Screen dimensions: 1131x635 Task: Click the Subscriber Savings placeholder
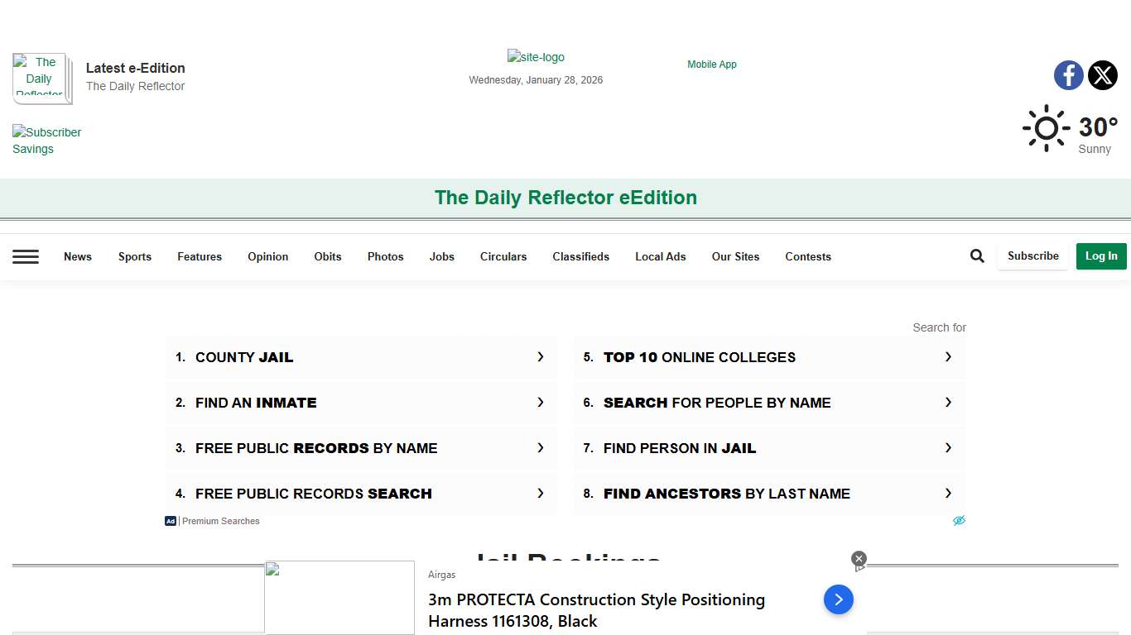(x=47, y=141)
